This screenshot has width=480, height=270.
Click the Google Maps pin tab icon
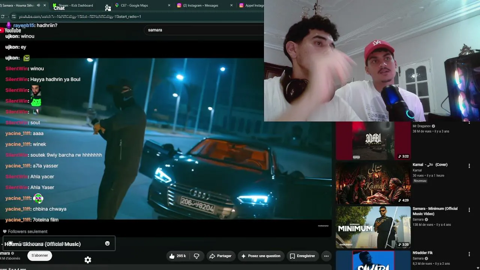[117, 6]
